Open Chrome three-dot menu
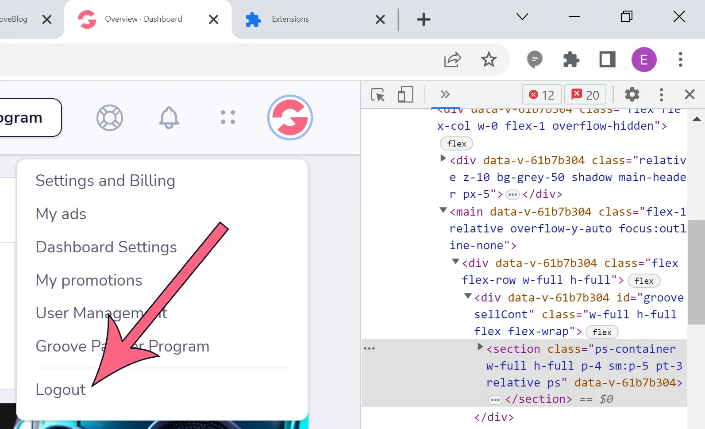705x429 pixels. point(680,59)
